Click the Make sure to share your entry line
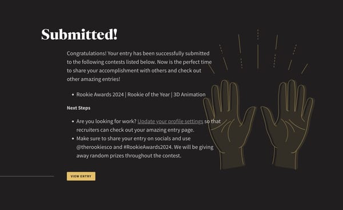 click(x=133, y=138)
